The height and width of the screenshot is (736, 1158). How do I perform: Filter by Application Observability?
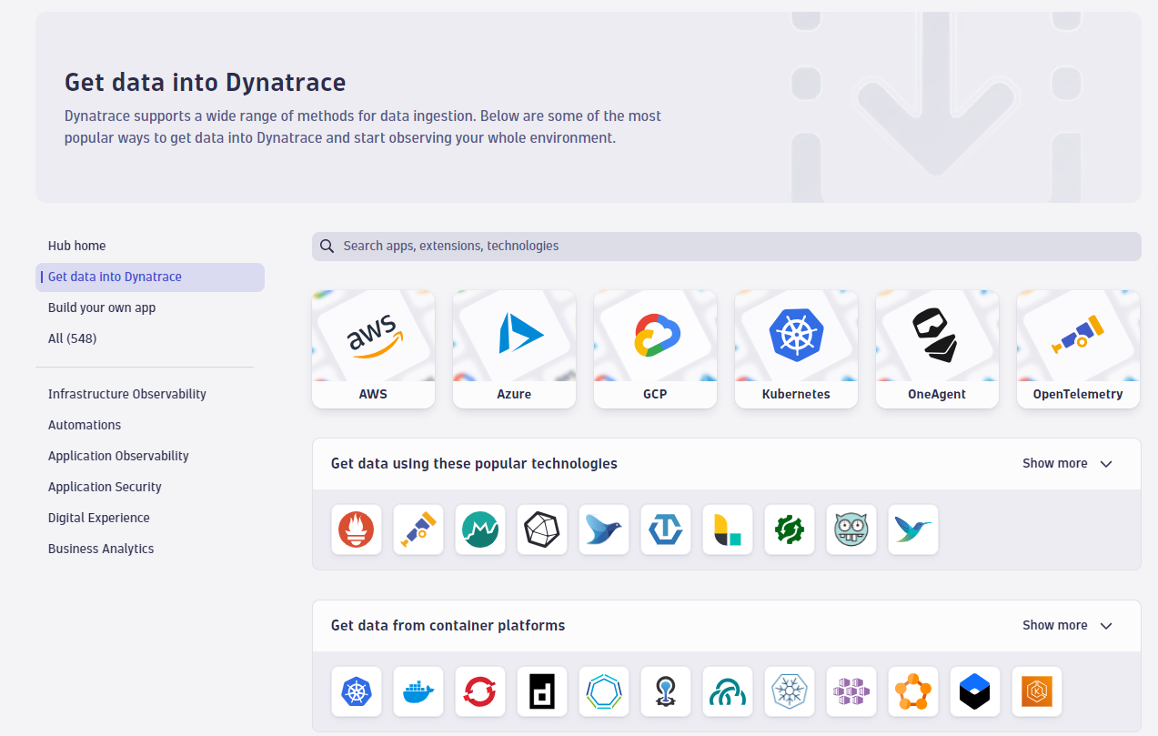[x=118, y=456]
